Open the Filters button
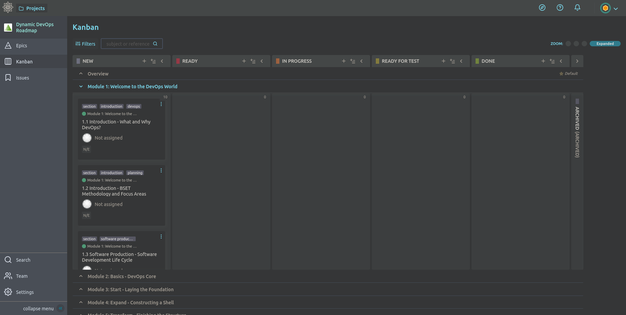The image size is (626, 315). point(85,44)
